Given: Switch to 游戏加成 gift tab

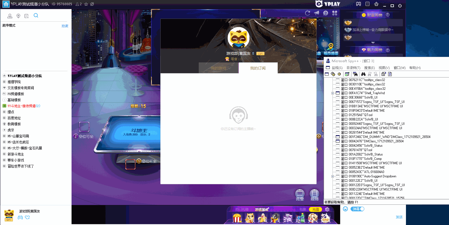Looking at the screenshot, I should (x=262, y=209).
